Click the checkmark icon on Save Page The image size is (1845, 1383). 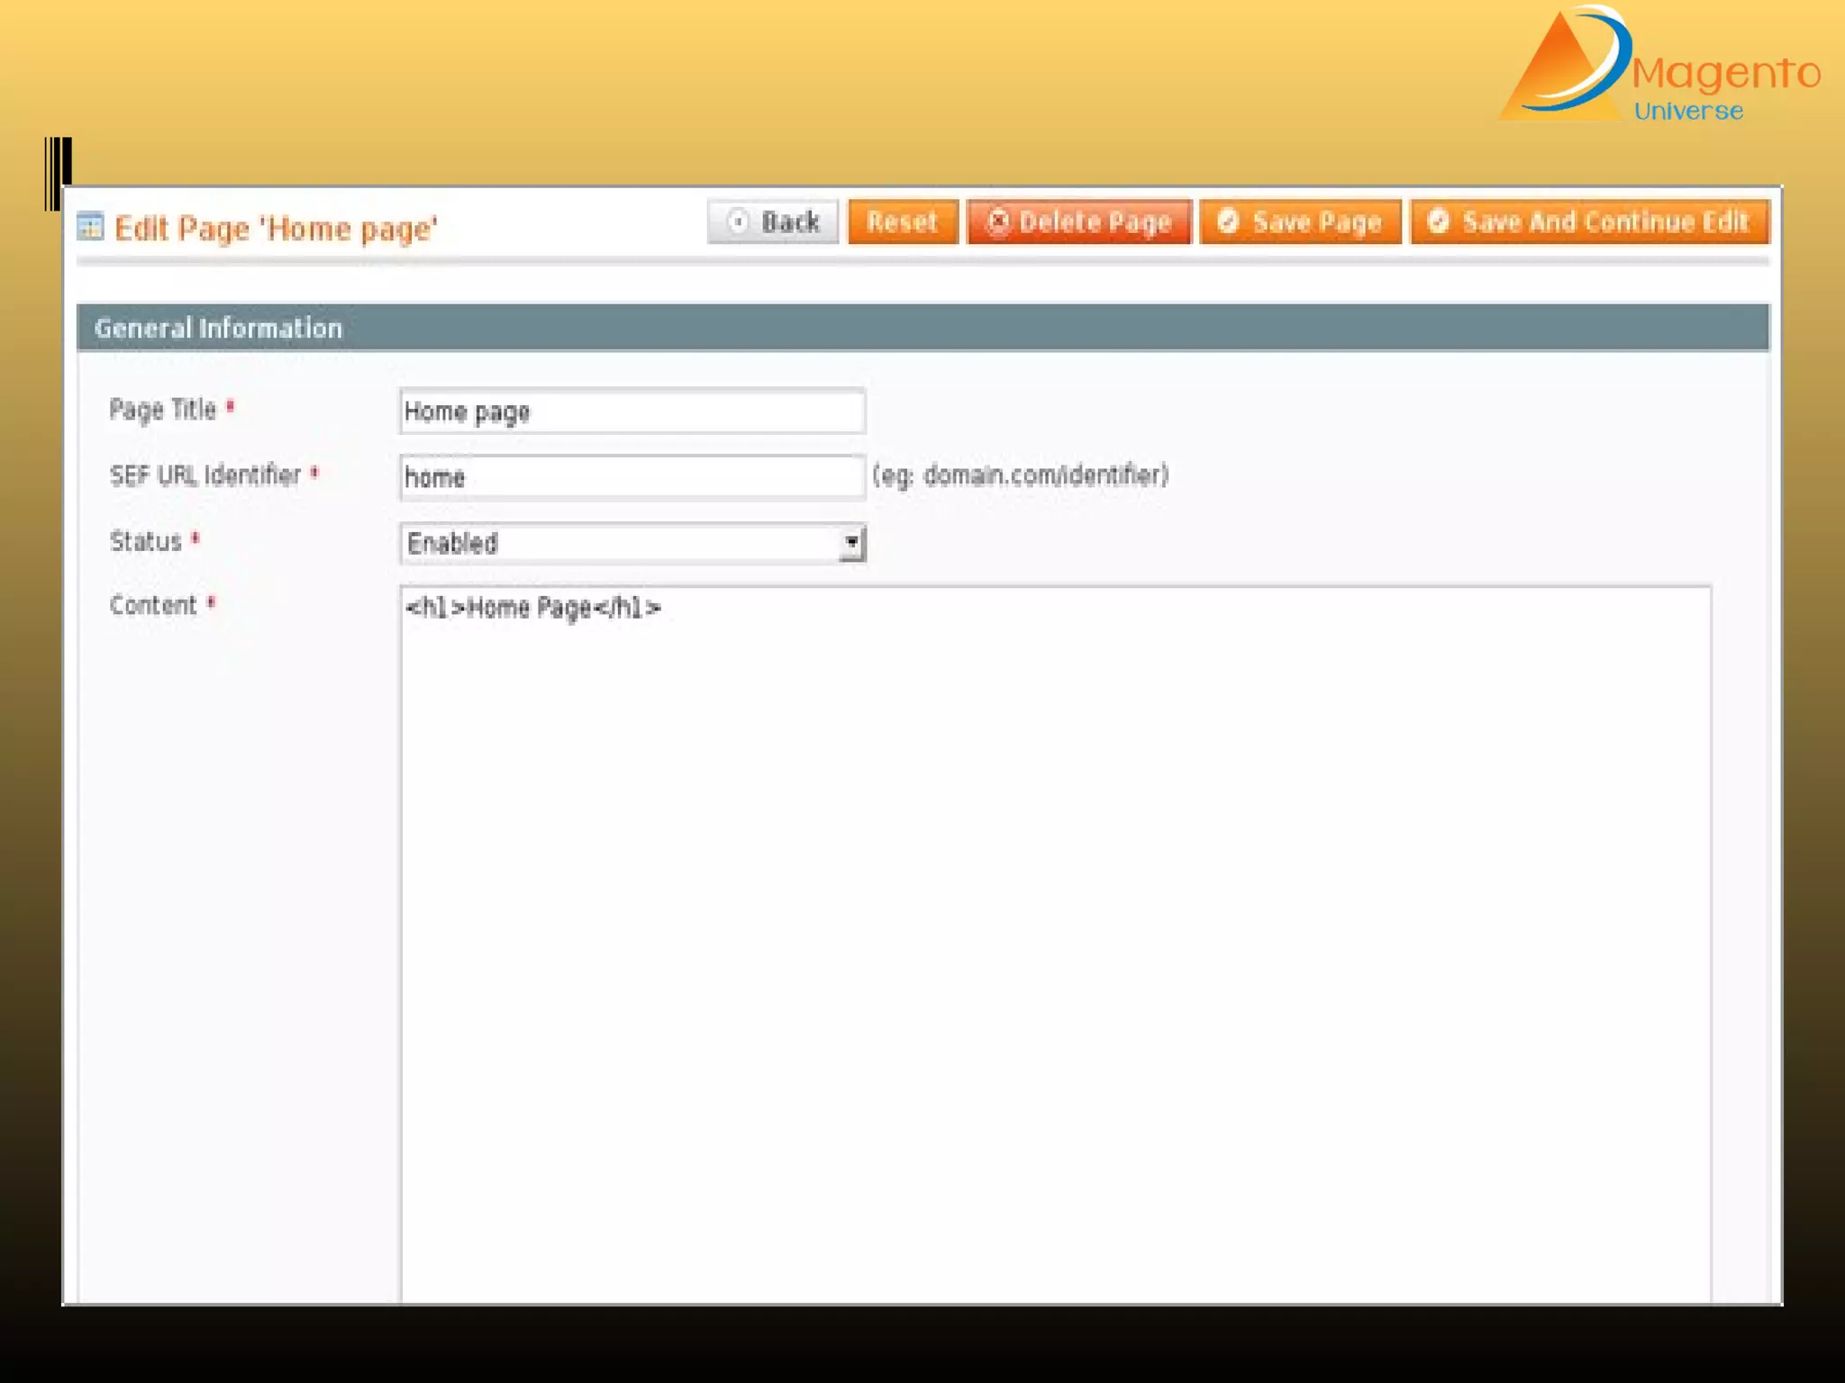click(1228, 221)
